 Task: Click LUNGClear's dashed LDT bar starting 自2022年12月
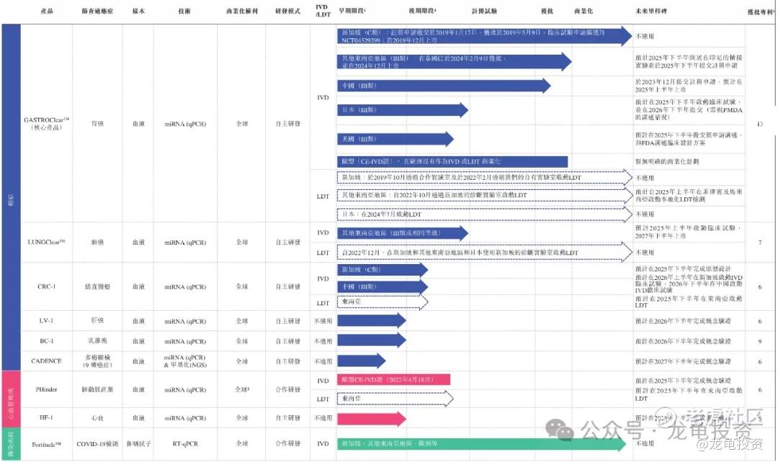[x=484, y=253]
